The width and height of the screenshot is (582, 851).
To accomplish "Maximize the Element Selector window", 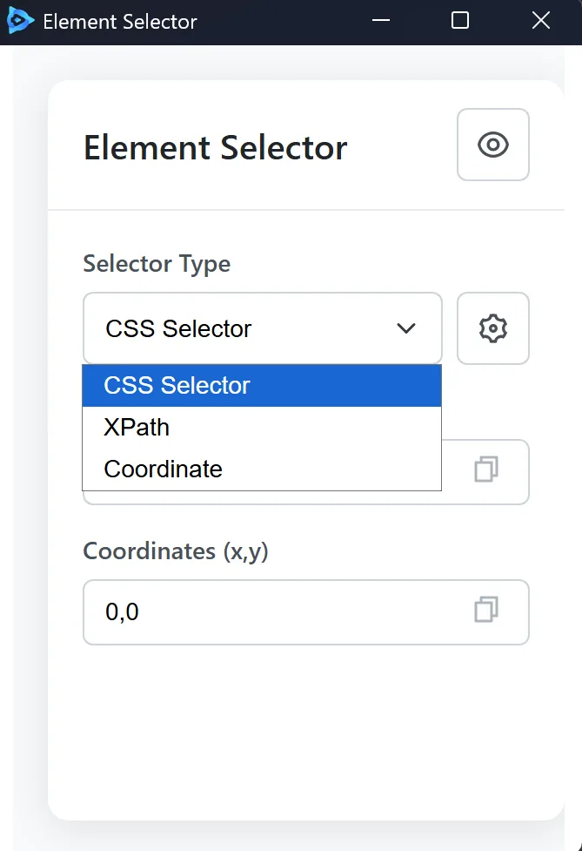I will pos(459,20).
